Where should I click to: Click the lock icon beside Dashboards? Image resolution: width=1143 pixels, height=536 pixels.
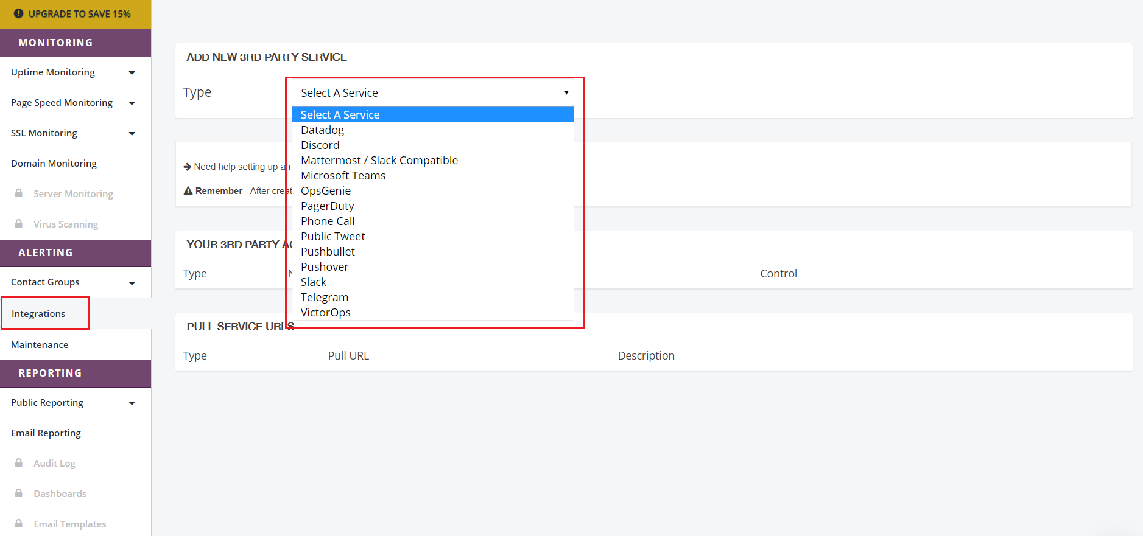[19, 493]
